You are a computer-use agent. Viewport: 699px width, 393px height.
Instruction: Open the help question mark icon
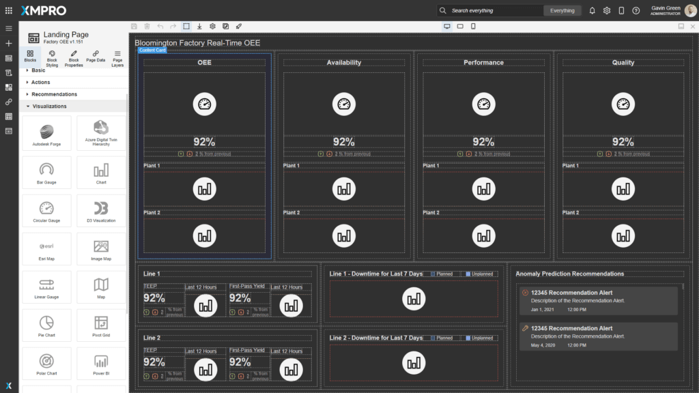(x=636, y=11)
